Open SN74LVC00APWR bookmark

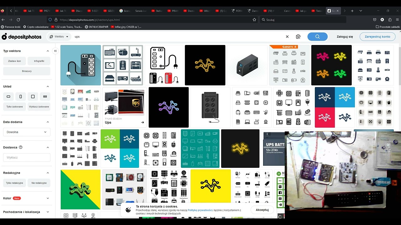coord(96,27)
